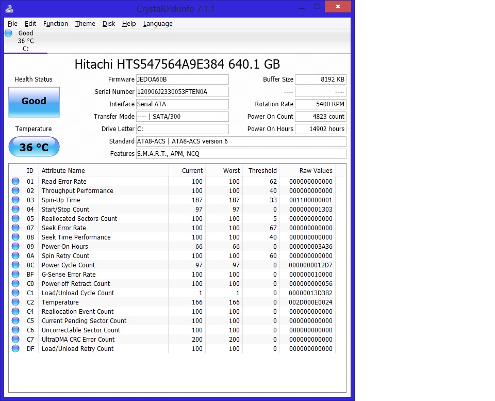The image size is (495, 401).
Task: Click the Firmware field JEDOA60B
Action: point(183,79)
